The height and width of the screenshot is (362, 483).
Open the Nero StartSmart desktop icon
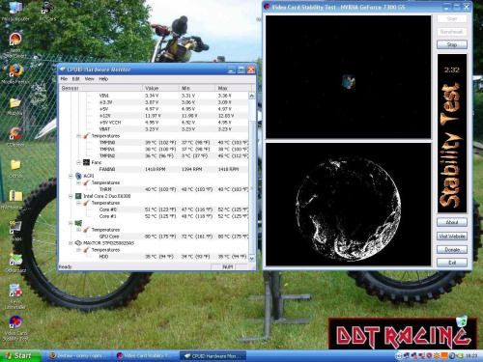pyautogui.click(x=15, y=44)
